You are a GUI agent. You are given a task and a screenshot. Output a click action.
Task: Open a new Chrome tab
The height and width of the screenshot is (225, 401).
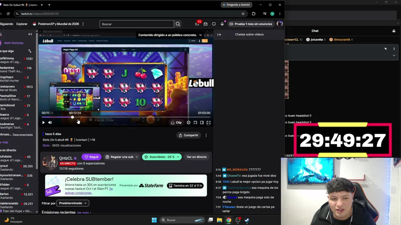click(x=49, y=5)
